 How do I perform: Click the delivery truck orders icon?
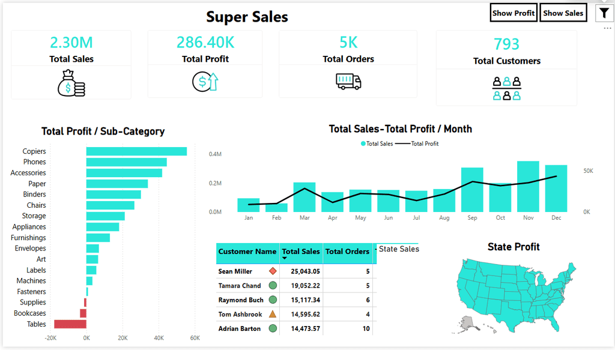[x=348, y=82]
